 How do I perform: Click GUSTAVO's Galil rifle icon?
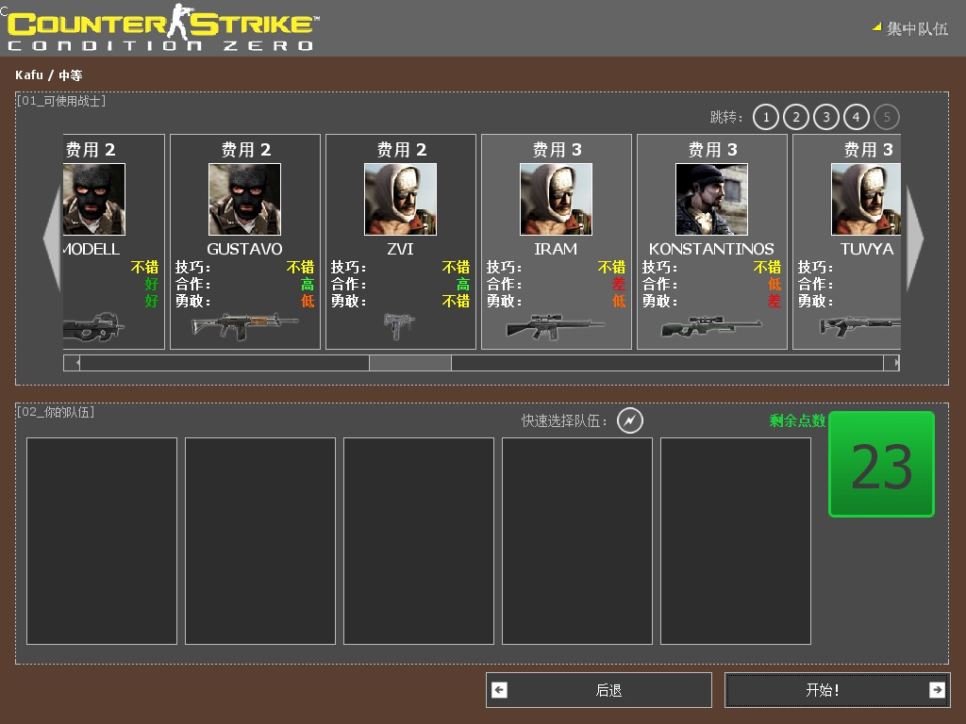click(244, 325)
